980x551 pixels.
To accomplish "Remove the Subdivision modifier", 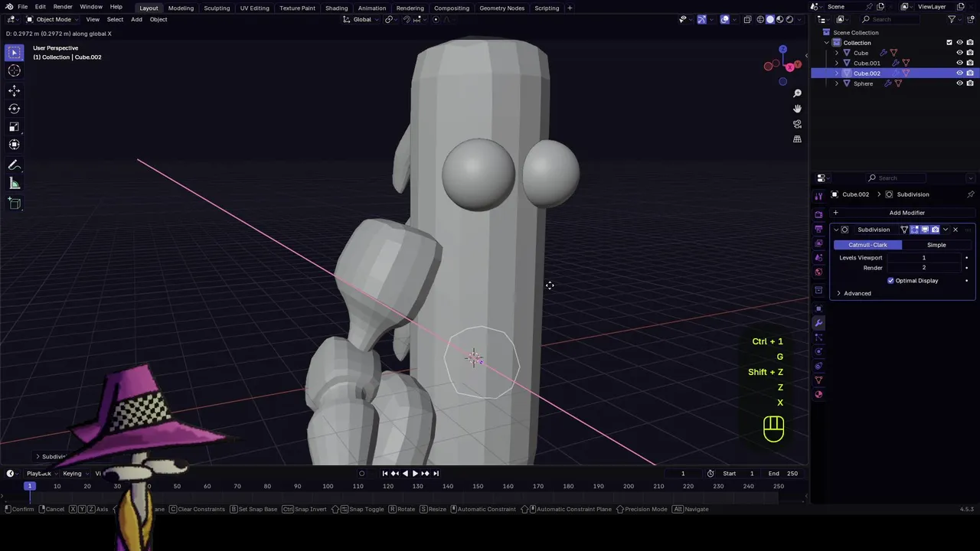I will (955, 230).
